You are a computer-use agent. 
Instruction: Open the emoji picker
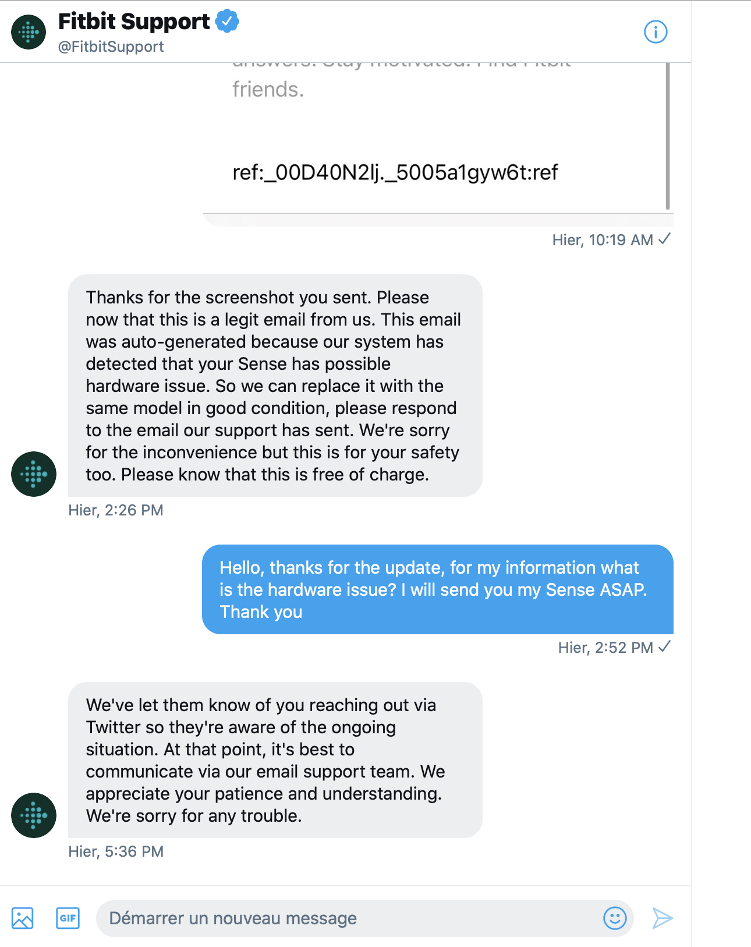(x=615, y=918)
